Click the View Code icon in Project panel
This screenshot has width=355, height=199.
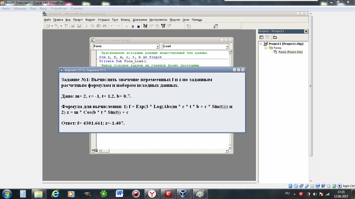click(261, 37)
